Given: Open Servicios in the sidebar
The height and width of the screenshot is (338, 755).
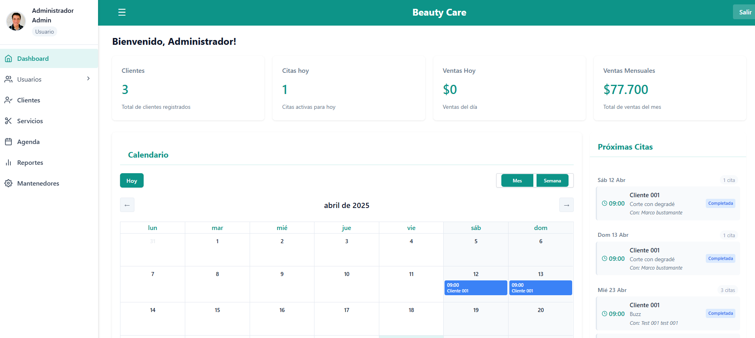Looking at the screenshot, I should pos(49,121).
